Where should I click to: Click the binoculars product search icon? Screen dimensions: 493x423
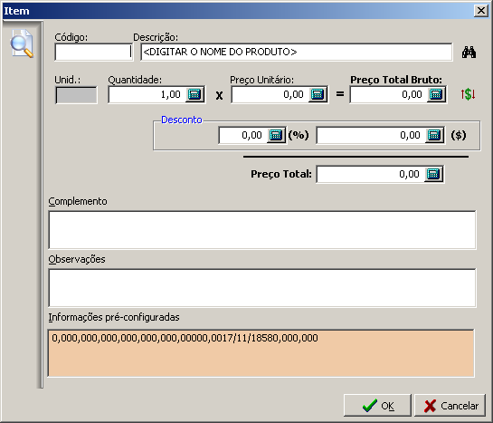point(469,53)
